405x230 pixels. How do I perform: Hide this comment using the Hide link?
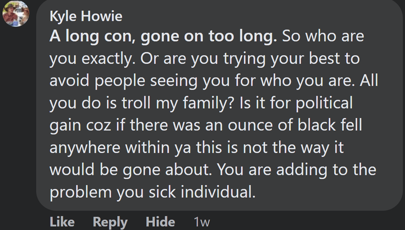click(x=160, y=222)
